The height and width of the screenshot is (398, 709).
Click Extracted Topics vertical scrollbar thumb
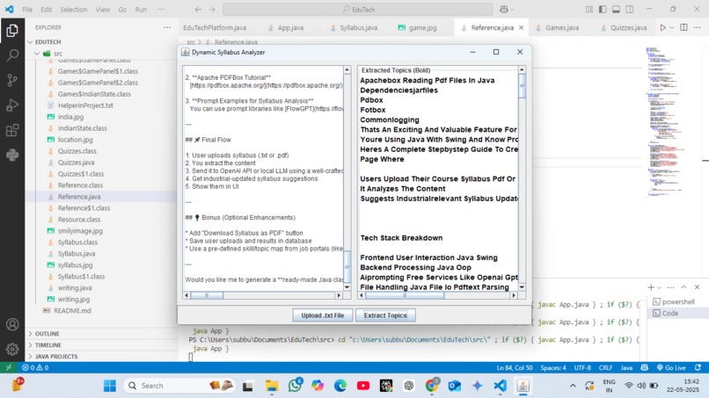(522, 85)
